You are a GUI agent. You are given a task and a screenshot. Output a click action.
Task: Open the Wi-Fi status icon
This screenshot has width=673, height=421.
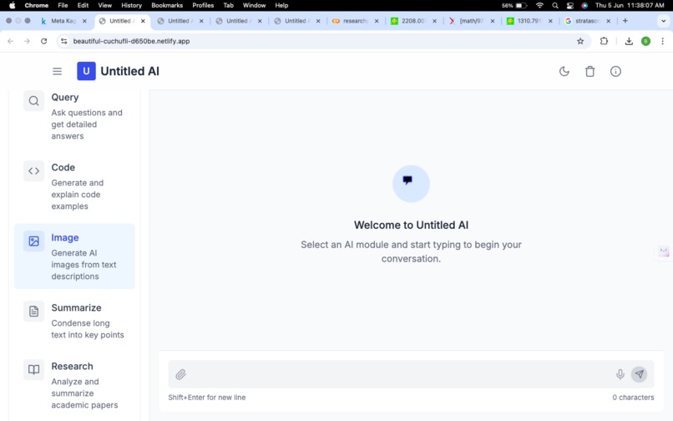pos(540,5)
